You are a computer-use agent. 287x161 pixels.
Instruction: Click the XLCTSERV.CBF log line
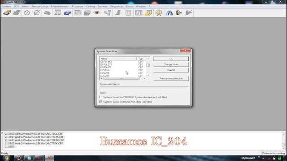click(35, 140)
